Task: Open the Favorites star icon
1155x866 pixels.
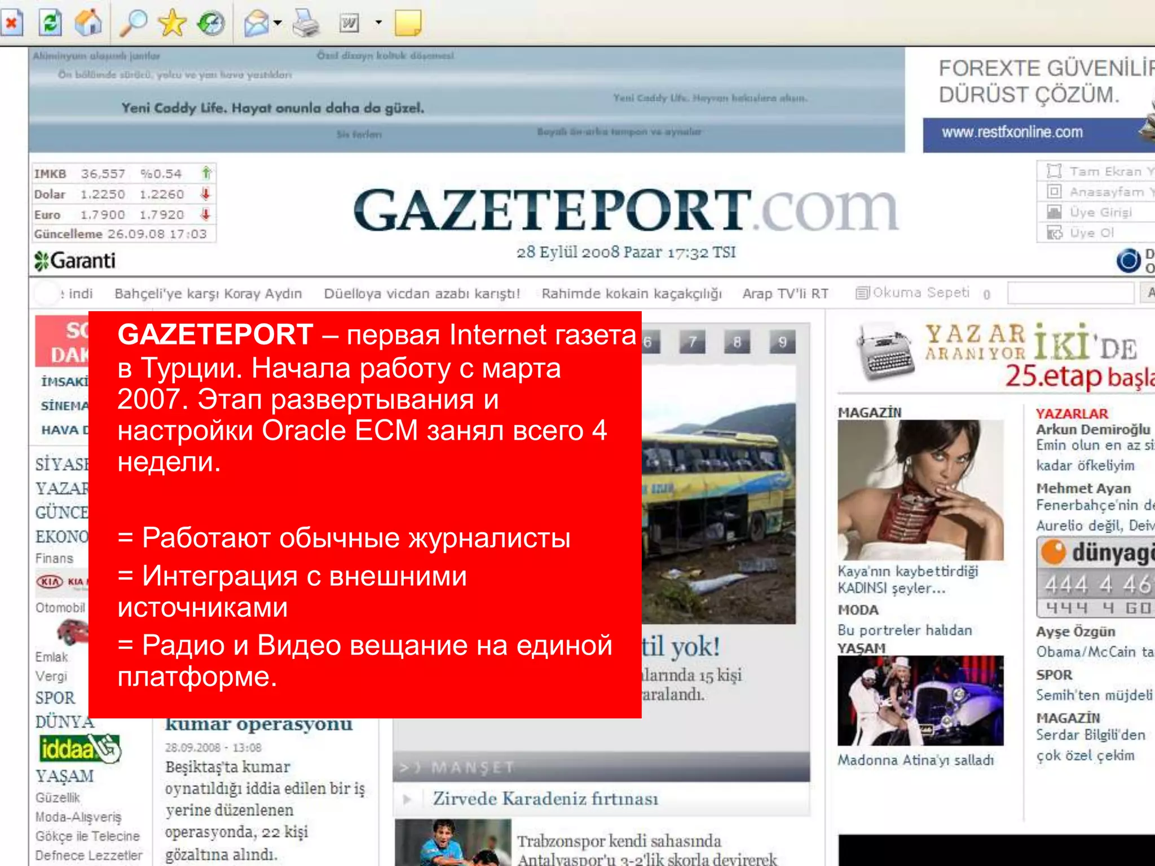Action: click(172, 23)
